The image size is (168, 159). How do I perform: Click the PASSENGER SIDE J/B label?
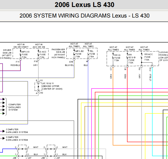tap(58, 53)
